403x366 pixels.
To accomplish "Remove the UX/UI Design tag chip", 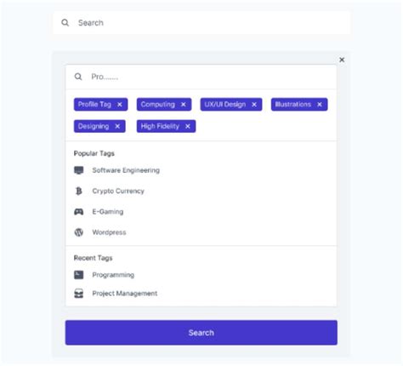I will (x=254, y=105).
